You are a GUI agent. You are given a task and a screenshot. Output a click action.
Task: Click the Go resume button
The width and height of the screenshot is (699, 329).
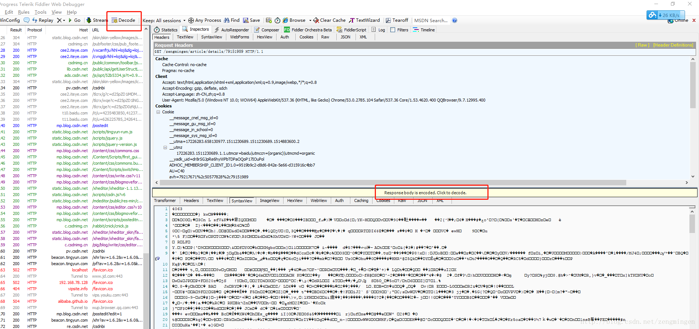click(74, 20)
